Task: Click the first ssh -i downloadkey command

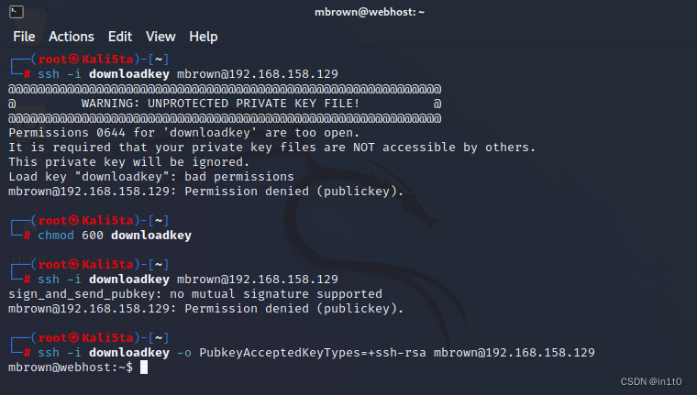Action: click(188, 74)
